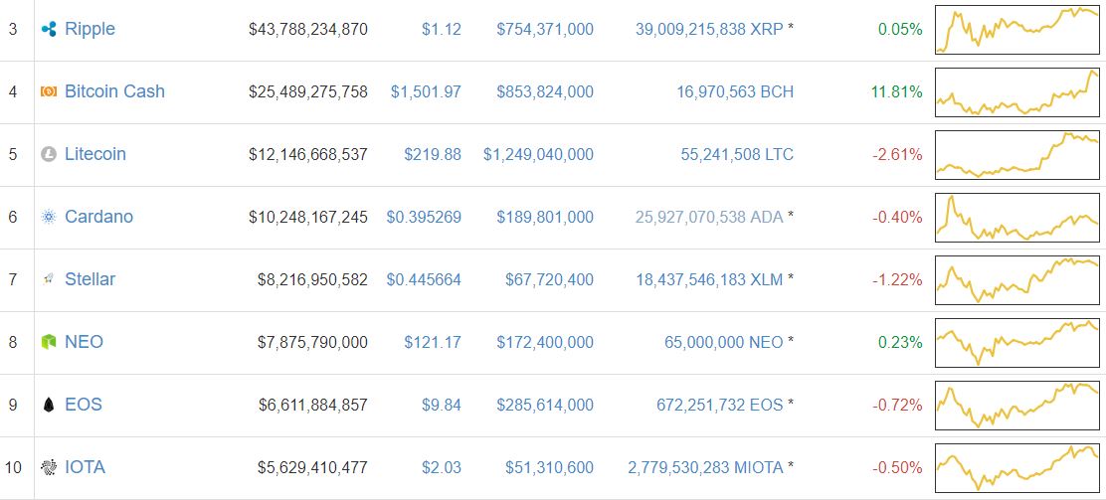Open Stellar circulating supply XLM link
1106x500 pixels.
click(709, 279)
